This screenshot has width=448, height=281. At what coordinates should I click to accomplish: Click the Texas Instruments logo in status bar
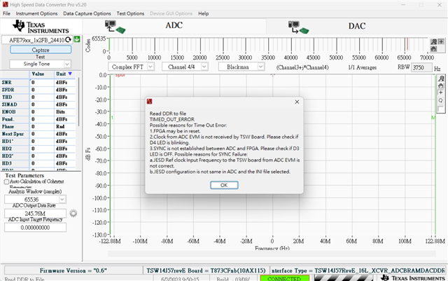click(413, 278)
